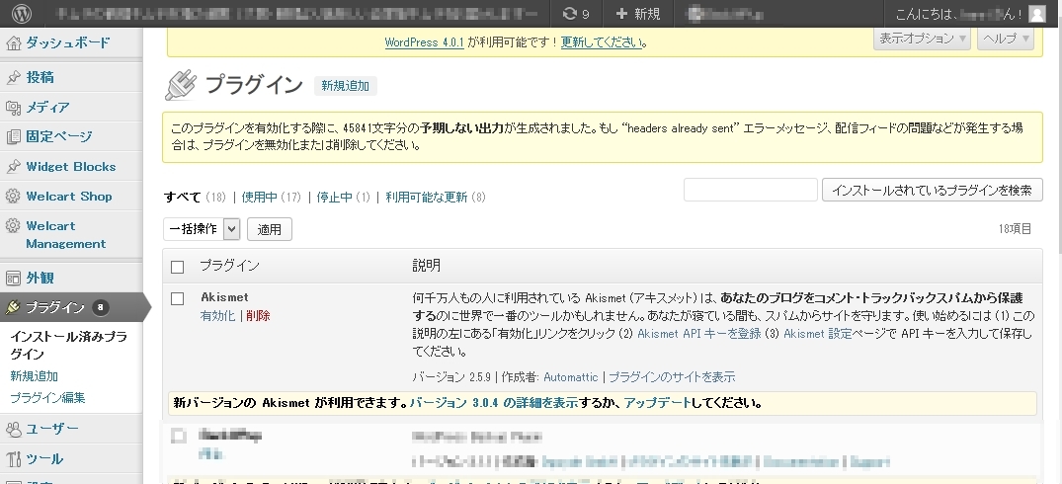The image size is (1062, 484).
Task: Click the WordPress 4.0.1 link
Action: [425, 42]
